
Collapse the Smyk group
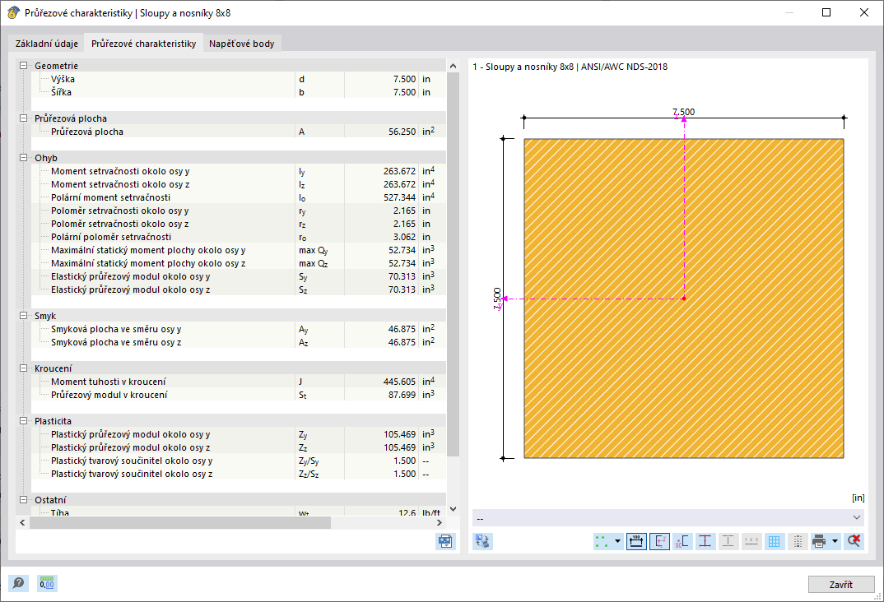click(x=24, y=315)
